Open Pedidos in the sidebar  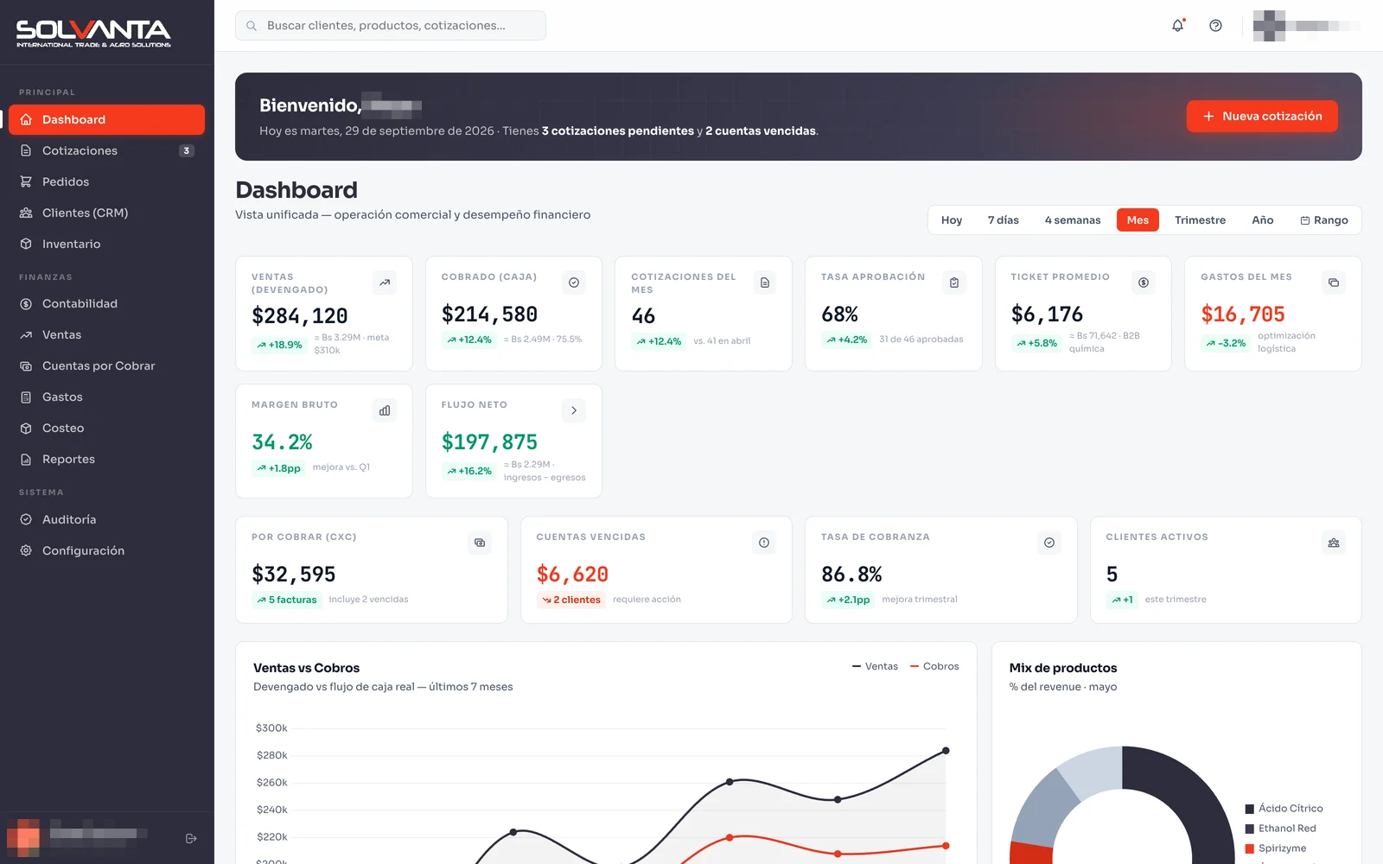pyautogui.click(x=106, y=181)
